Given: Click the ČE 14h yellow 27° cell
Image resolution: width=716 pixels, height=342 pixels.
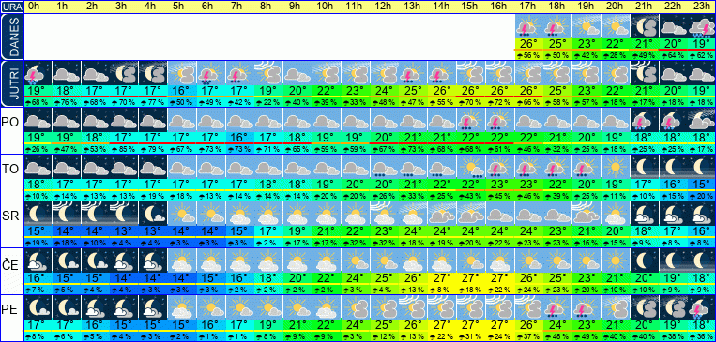Looking at the screenshot, I should coord(442,278).
